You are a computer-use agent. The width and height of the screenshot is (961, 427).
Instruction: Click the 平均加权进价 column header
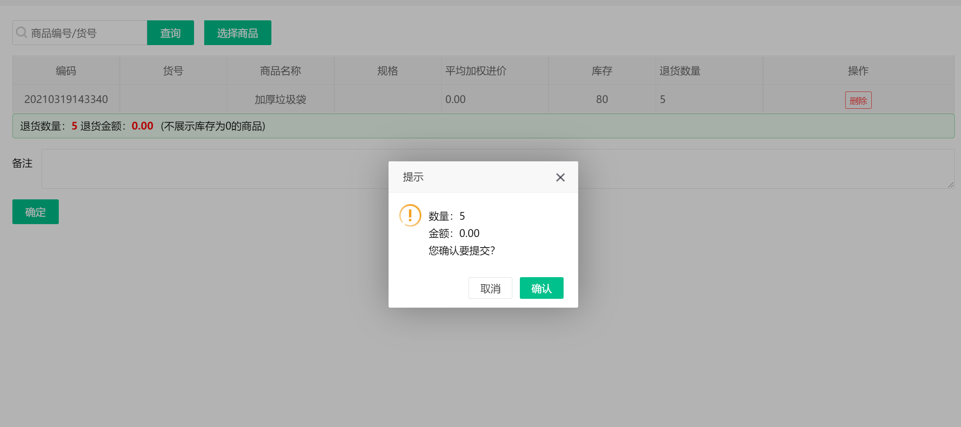click(475, 70)
